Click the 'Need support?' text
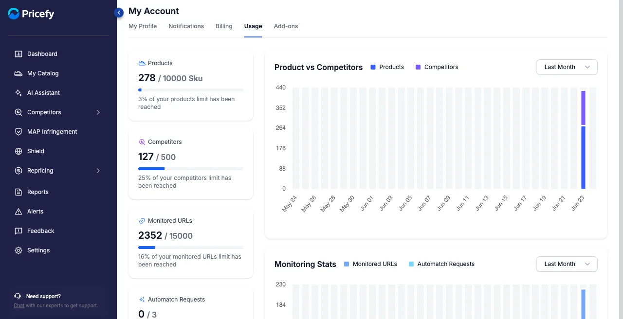Screen dimensions: 623x319 (x=43, y=296)
